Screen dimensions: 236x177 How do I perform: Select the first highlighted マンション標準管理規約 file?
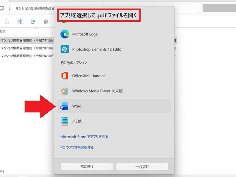[x=27, y=41]
